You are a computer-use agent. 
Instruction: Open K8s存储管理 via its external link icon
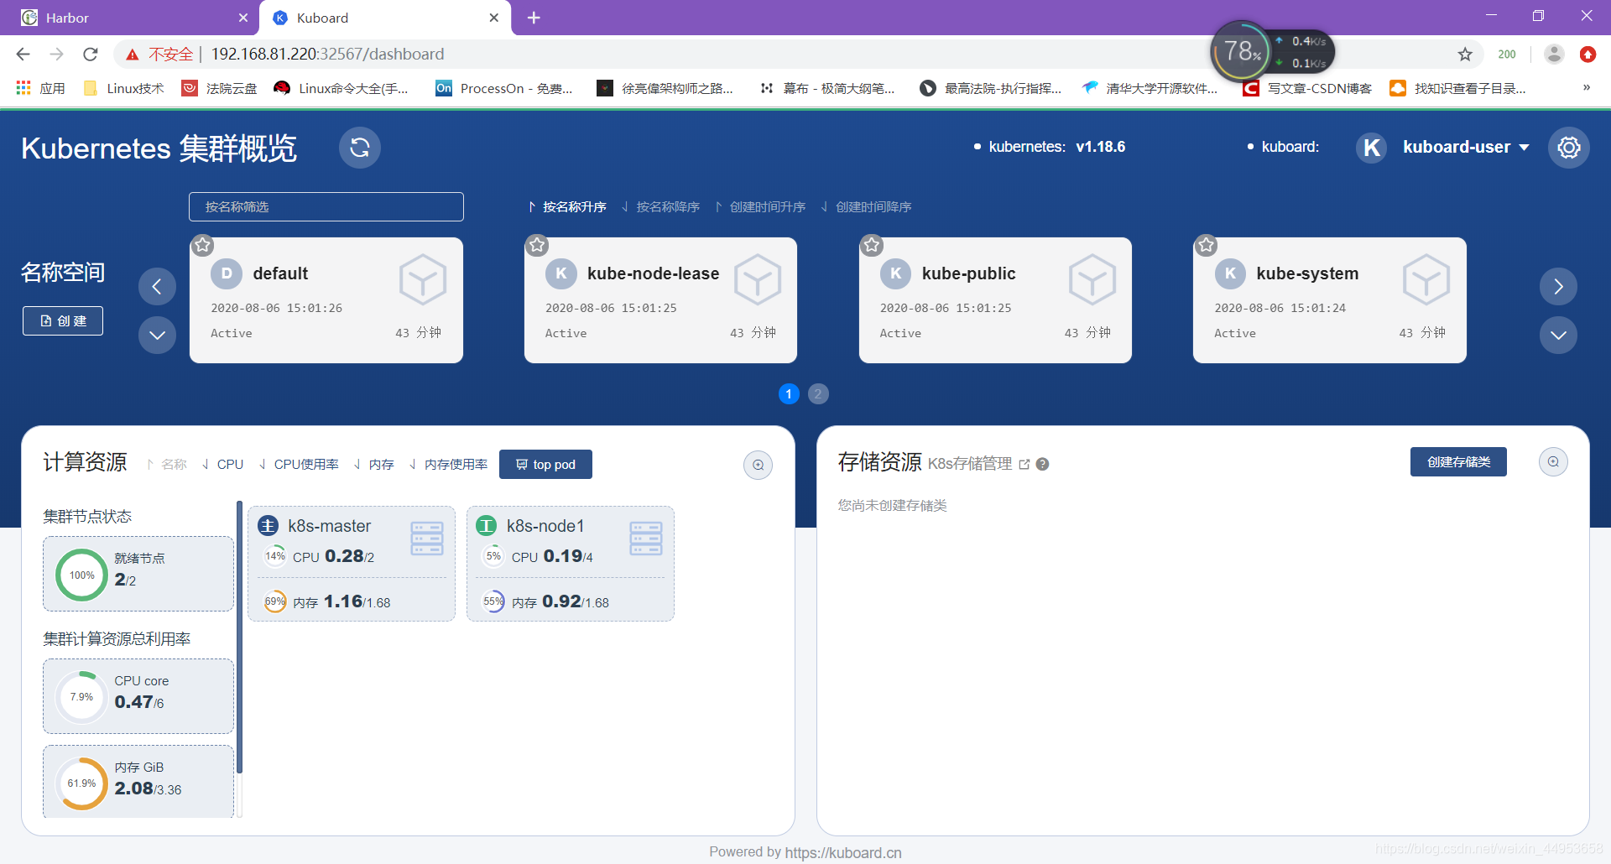(1025, 463)
